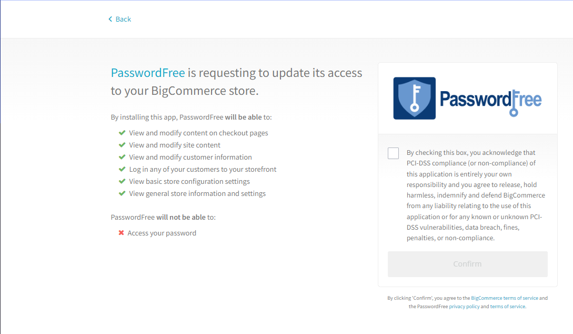Click the 'Access your password' text
This screenshot has height=334, width=573.
point(162,233)
